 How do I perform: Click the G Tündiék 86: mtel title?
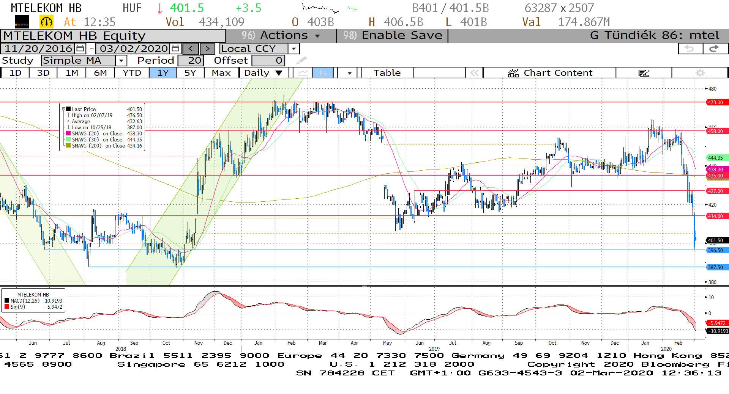pyautogui.click(x=655, y=36)
